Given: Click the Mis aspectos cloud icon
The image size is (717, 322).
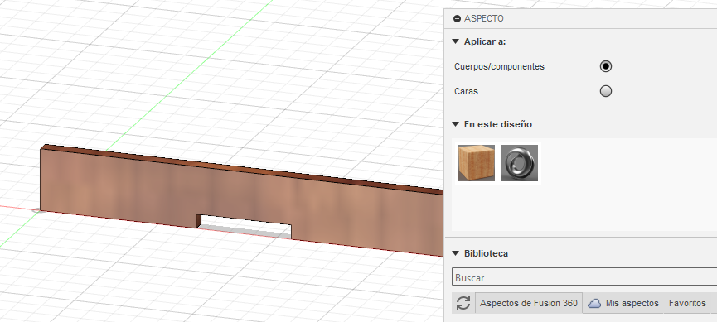Looking at the screenshot, I should (x=594, y=303).
